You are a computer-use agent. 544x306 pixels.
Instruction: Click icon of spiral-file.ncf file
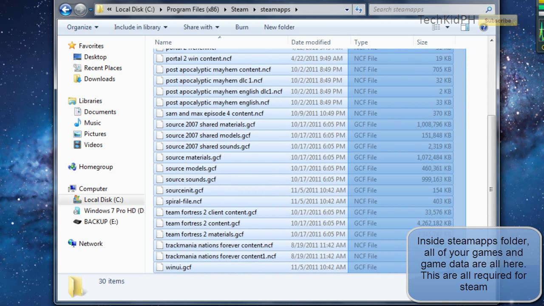pyautogui.click(x=159, y=201)
